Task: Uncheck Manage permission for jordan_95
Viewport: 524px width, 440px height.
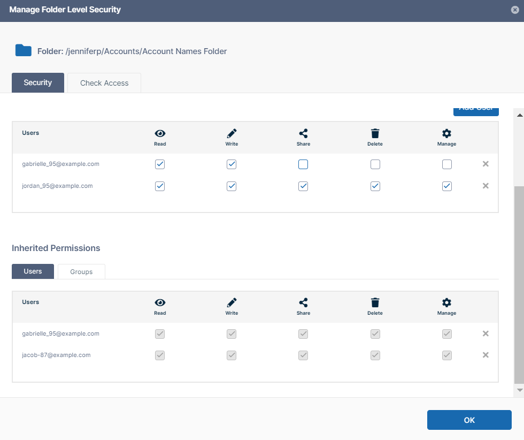Action: click(447, 186)
